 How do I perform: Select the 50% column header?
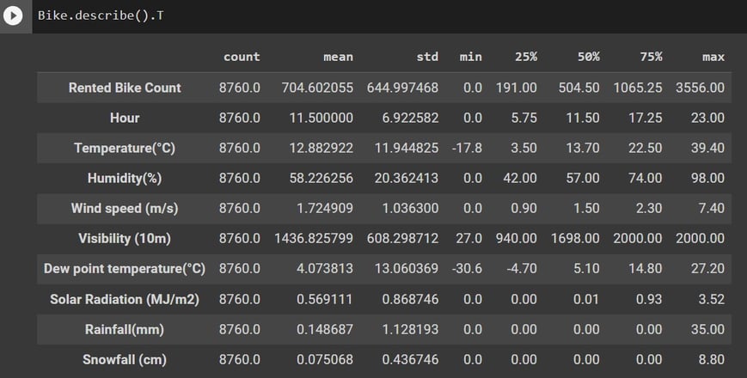tap(588, 57)
